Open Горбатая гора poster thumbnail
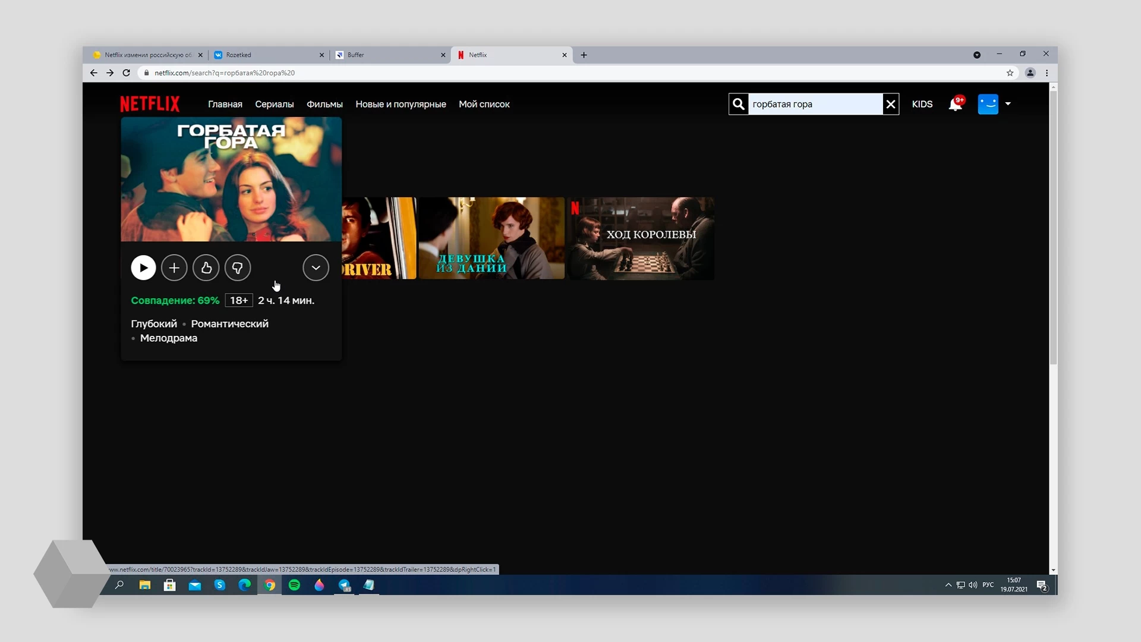Viewport: 1141px width, 642px height. tap(231, 179)
